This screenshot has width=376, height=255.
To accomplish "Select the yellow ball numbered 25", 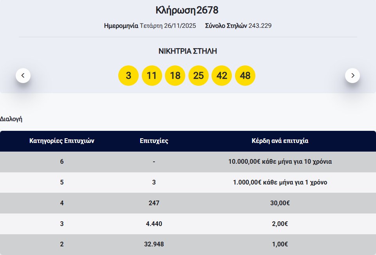I will click(199, 76).
